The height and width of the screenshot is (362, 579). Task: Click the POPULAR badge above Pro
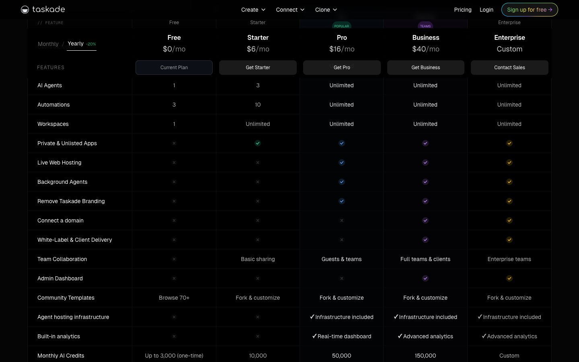(x=341, y=26)
